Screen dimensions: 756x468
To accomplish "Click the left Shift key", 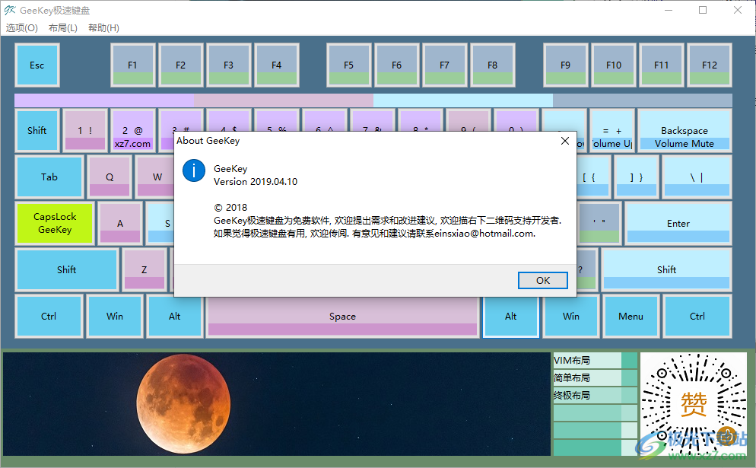I will pyautogui.click(x=66, y=269).
